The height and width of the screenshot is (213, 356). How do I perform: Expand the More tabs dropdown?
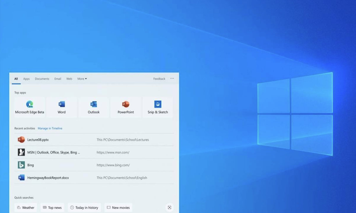coord(82,79)
